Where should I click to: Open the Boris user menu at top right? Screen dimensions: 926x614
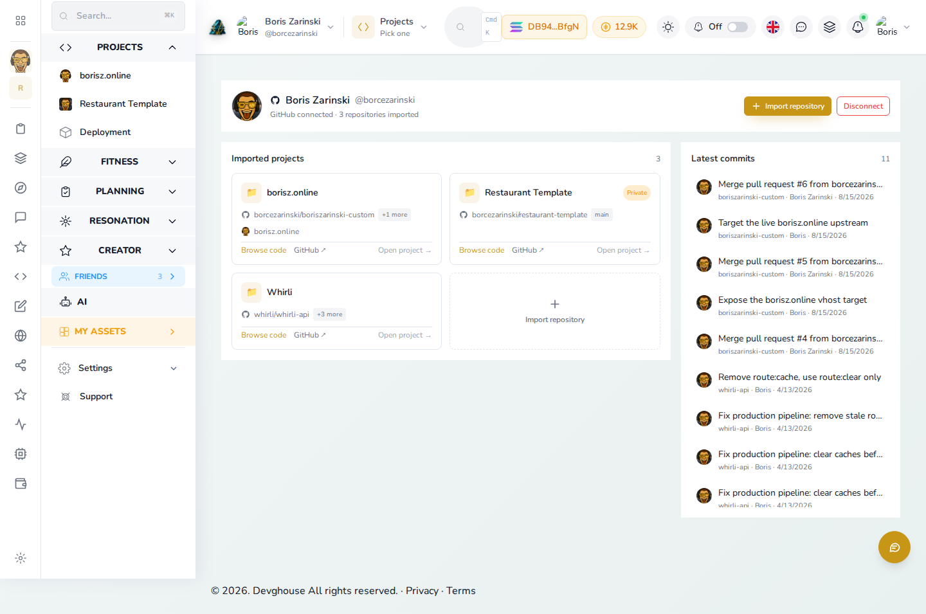[893, 27]
